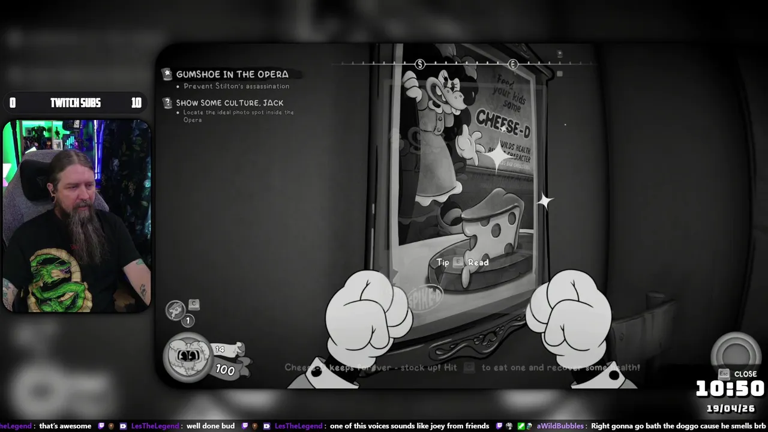
Task: Click the health value 100
Action: tap(225, 370)
